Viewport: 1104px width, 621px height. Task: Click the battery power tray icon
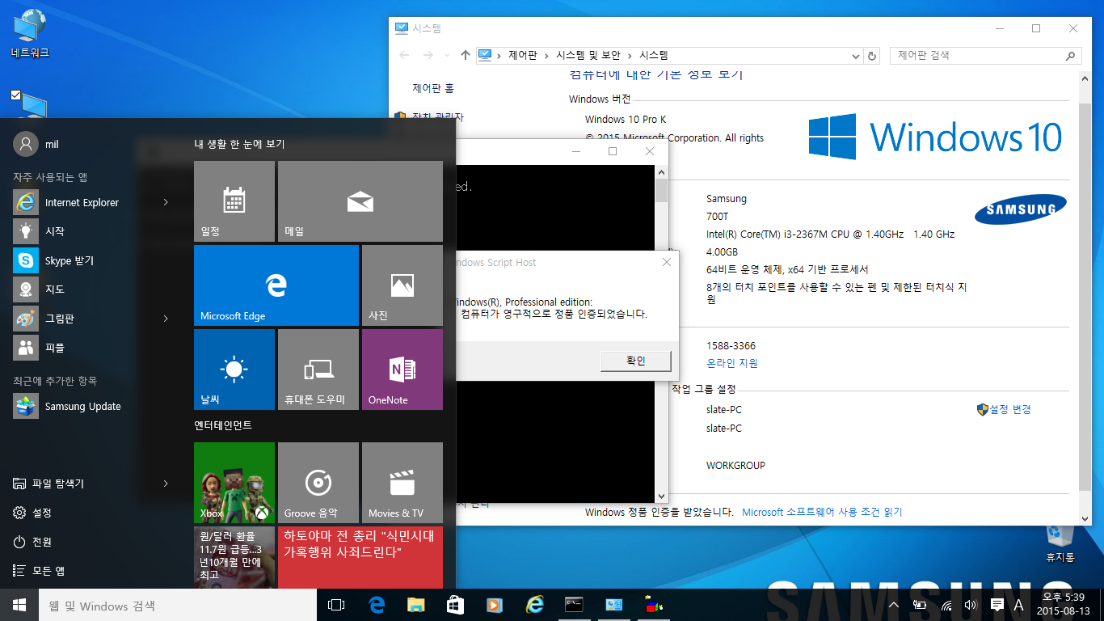click(x=919, y=605)
